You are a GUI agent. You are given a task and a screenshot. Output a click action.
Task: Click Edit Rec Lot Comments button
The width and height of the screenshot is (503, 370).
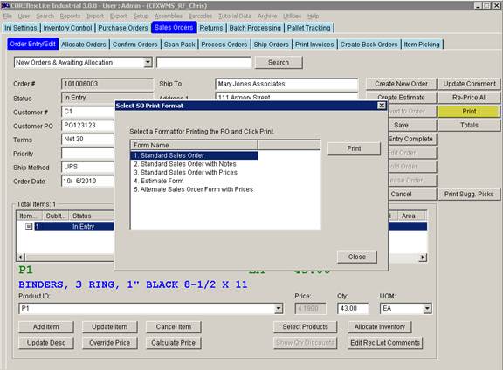pos(385,343)
